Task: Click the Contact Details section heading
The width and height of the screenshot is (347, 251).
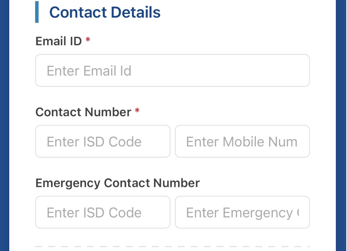Action: click(x=105, y=12)
